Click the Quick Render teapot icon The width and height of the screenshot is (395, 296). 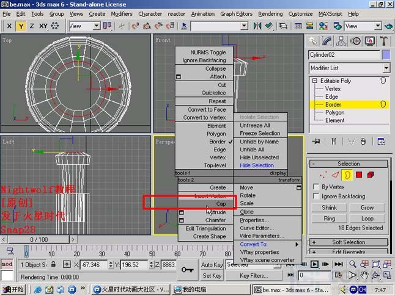click(389, 26)
